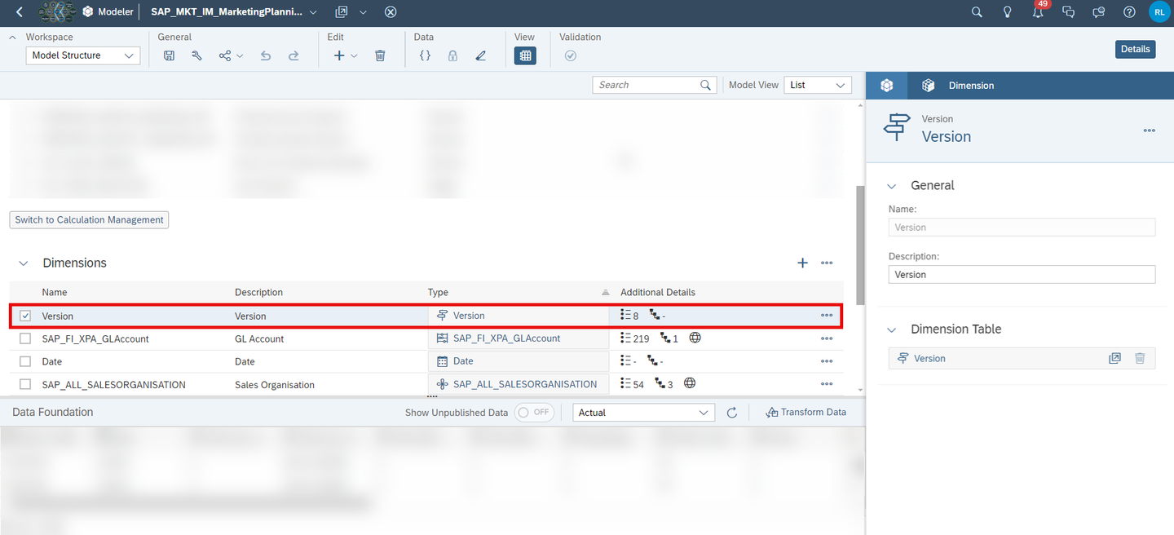
Task: Open the lightbulb help icon
Action: coord(1008,12)
